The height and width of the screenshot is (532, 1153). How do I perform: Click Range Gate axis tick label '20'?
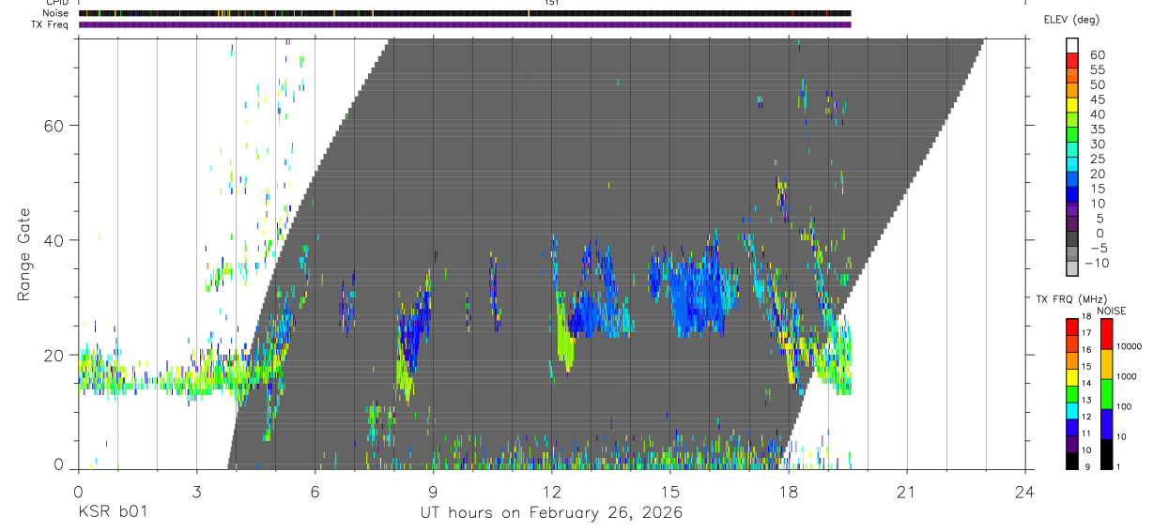[x=54, y=355]
